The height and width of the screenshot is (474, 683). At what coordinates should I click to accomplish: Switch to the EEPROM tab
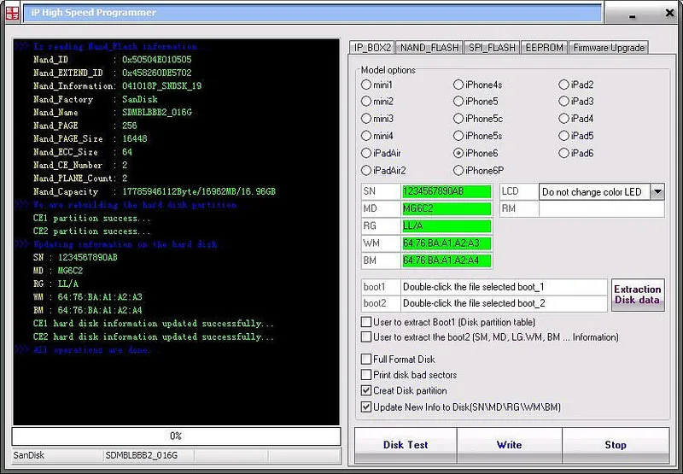[x=544, y=48]
